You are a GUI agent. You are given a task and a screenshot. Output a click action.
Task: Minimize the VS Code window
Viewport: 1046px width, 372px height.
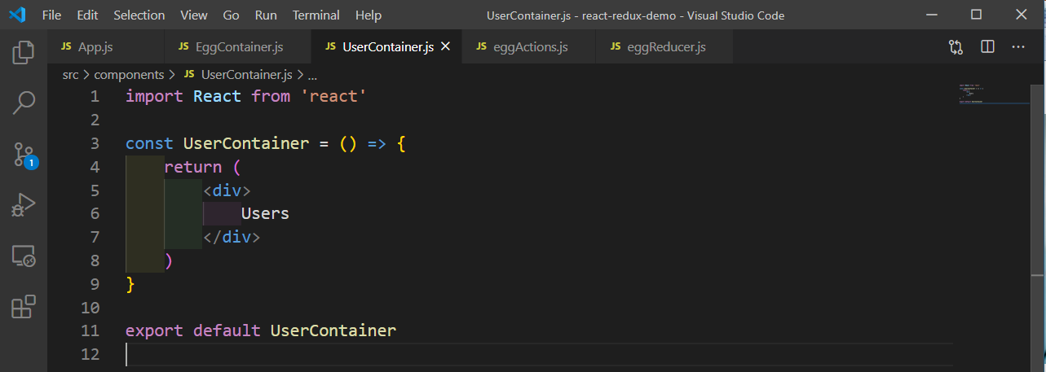[x=932, y=15]
